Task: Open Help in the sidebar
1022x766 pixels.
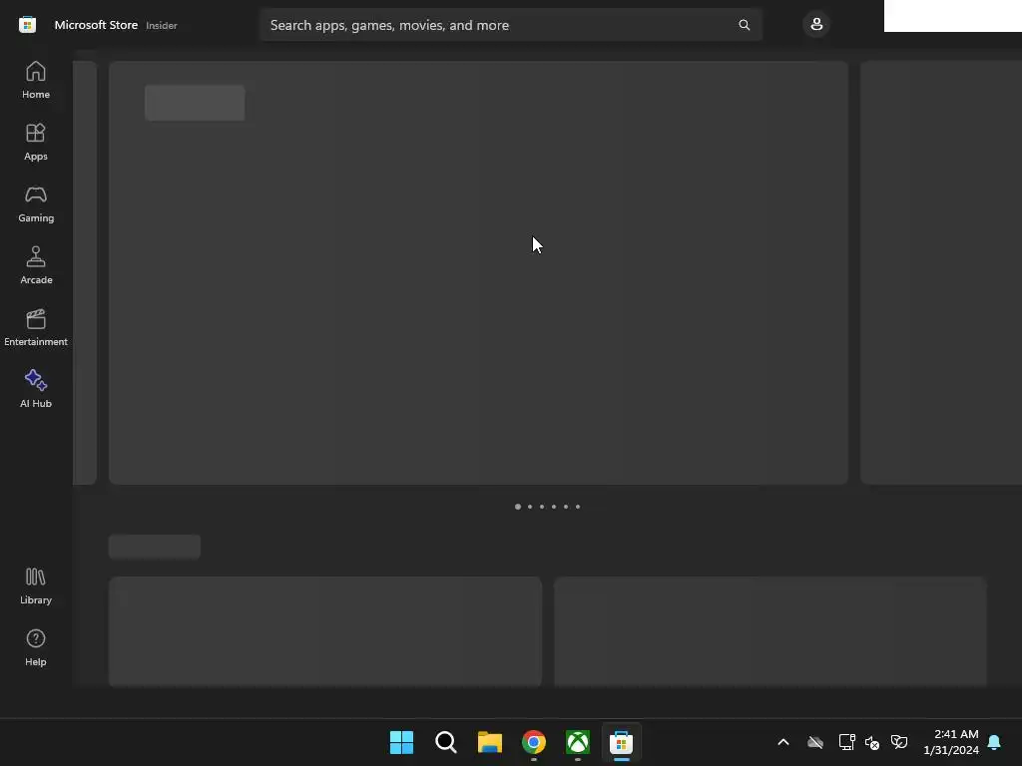Action: [x=36, y=648]
